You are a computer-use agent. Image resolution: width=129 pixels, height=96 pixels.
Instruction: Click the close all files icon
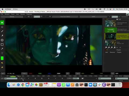tap(114, 47)
